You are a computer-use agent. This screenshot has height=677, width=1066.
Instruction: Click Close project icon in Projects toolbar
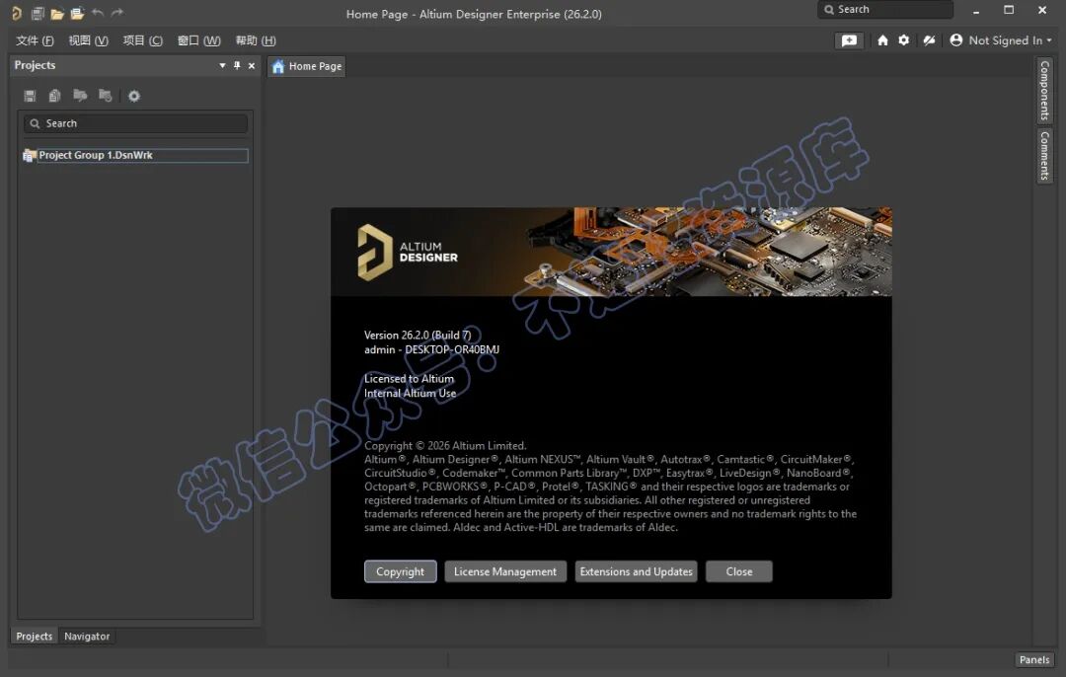click(106, 96)
